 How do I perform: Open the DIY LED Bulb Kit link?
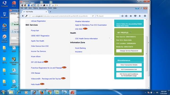(x=37, y=62)
